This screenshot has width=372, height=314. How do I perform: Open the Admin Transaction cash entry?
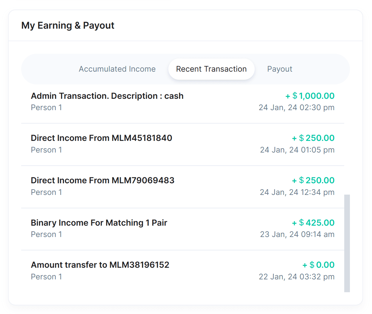pyautogui.click(x=107, y=96)
